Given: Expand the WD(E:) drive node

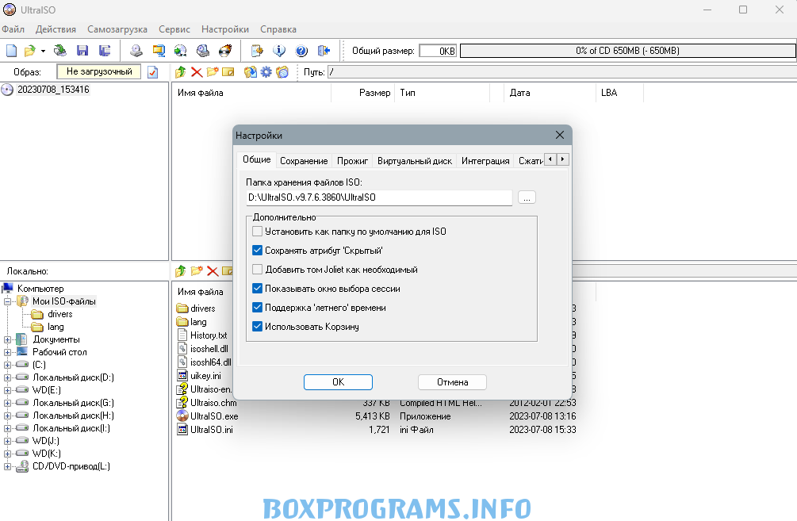Looking at the screenshot, I should 8,390.
